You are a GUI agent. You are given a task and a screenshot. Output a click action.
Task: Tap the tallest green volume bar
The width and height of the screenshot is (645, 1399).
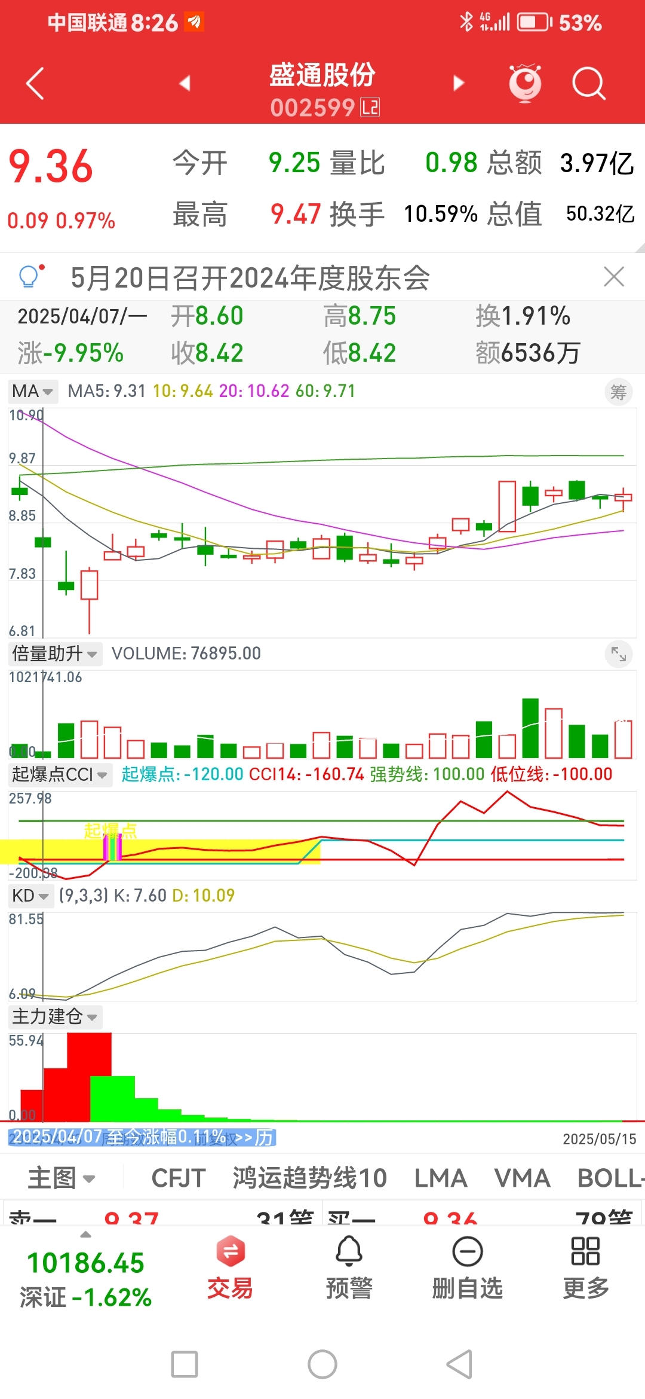pyautogui.click(x=530, y=728)
